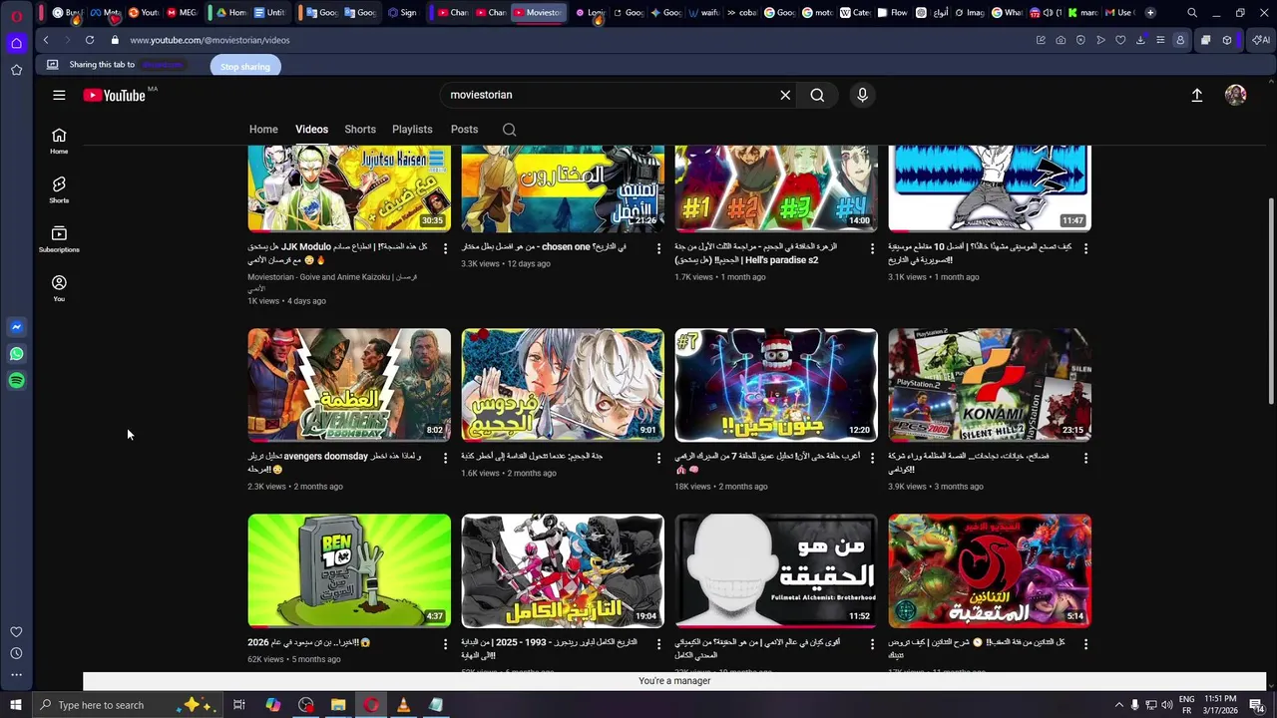Screen dimensions: 1277x718
Task: Click the upload arrow icon in YouTube header
Action: tap(1196, 95)
